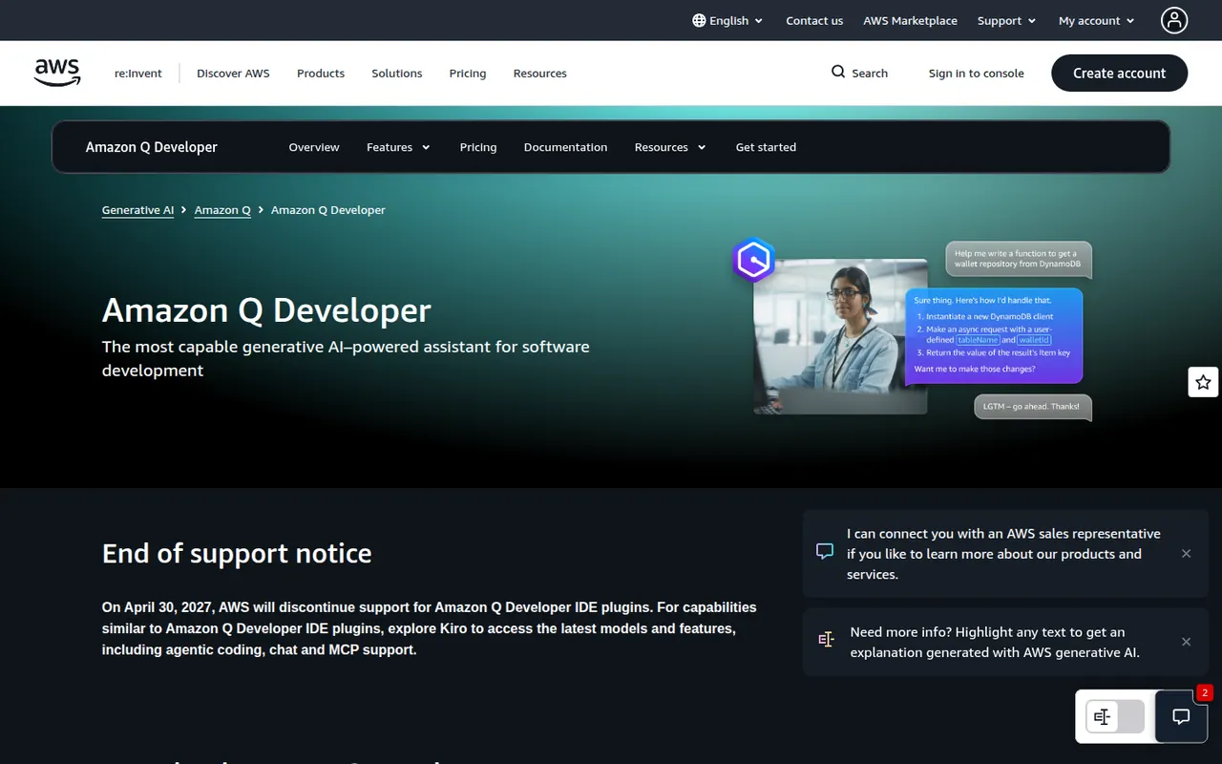
Task: Open the re:Invent link
Action: pyautogui.click(x=138, y=73)
